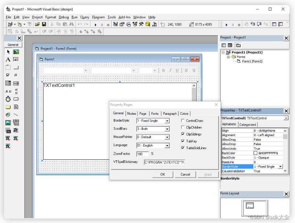Toggle the TableGridLines checkbox
Image resolution: width=295 pixels, height=223 pixels.
point(183,148)
